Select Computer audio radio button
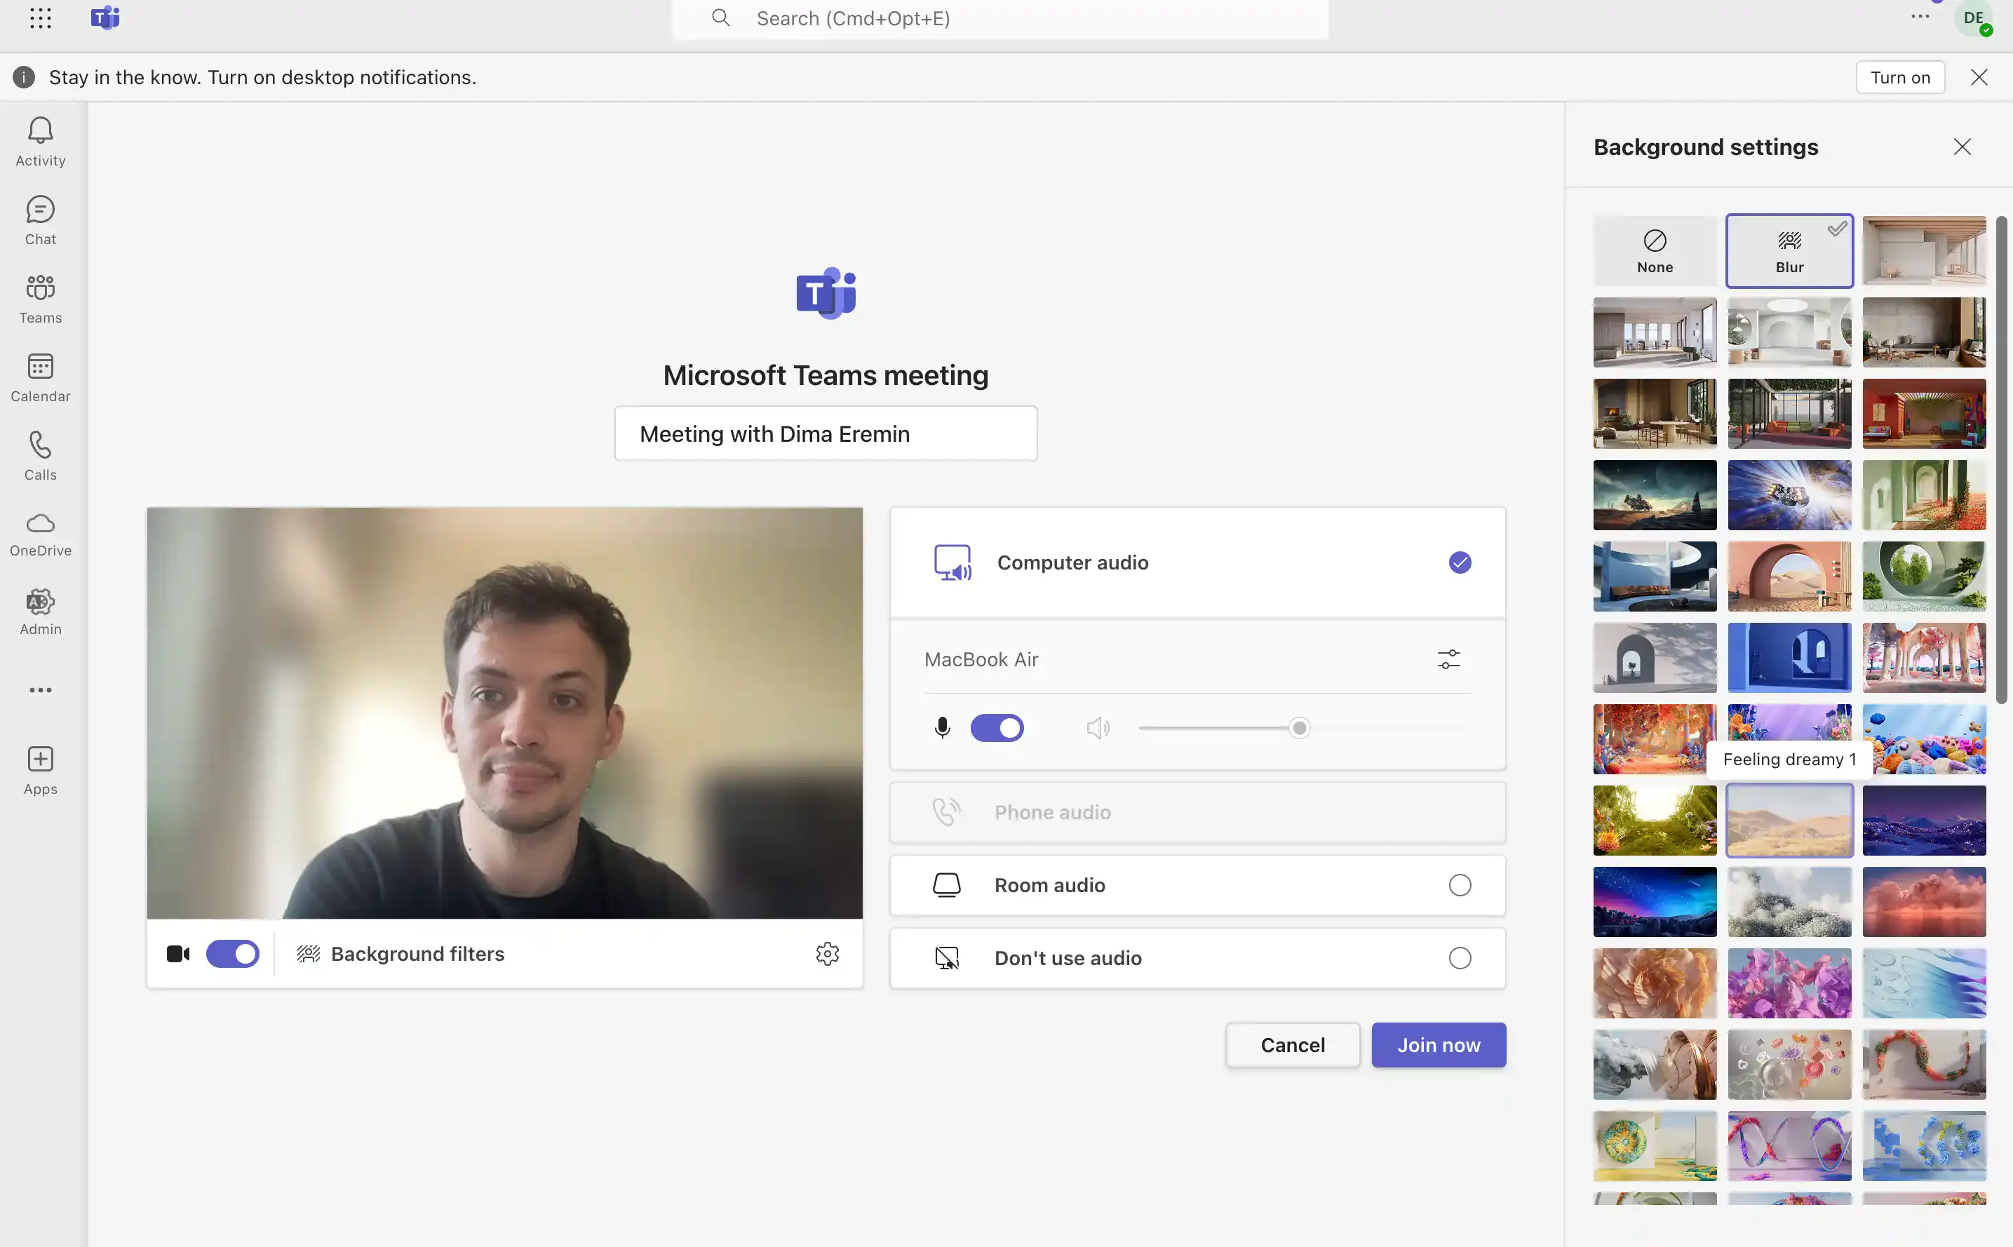Screen dimensions: 2013x1247 [x=1461, y=562]
